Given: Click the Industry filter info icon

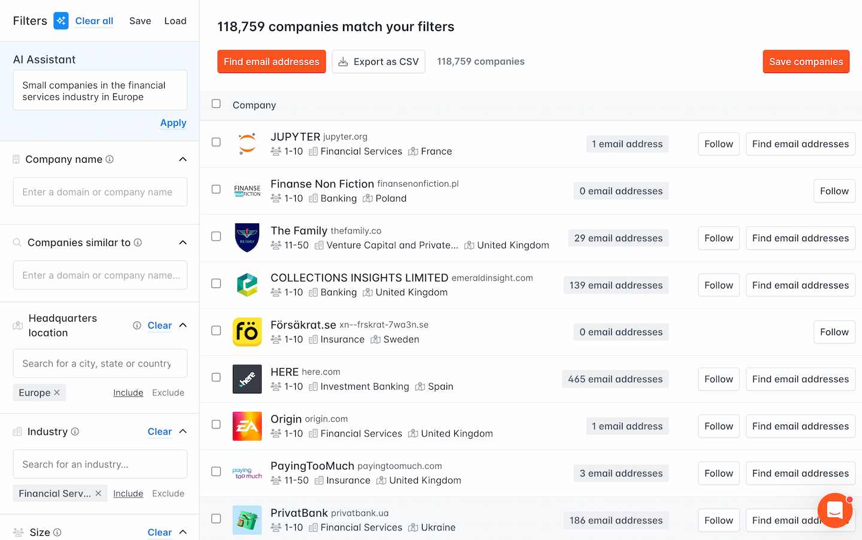Looking at the screenshot, I should [x=75, y=432].
